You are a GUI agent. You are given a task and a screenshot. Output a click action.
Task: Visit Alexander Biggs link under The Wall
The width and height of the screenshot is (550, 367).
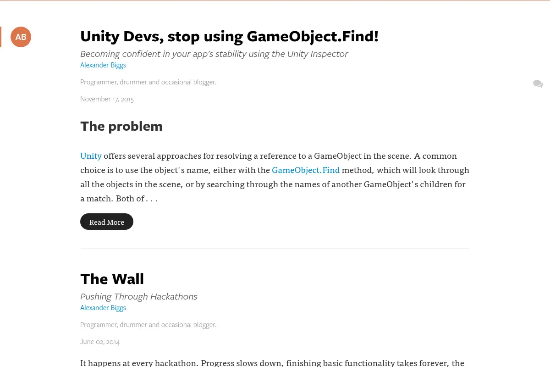(103, 307)
